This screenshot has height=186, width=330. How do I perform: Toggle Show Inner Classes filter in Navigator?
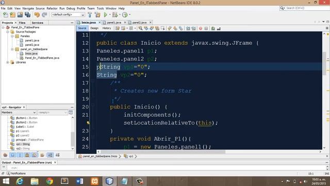[35, 155]
